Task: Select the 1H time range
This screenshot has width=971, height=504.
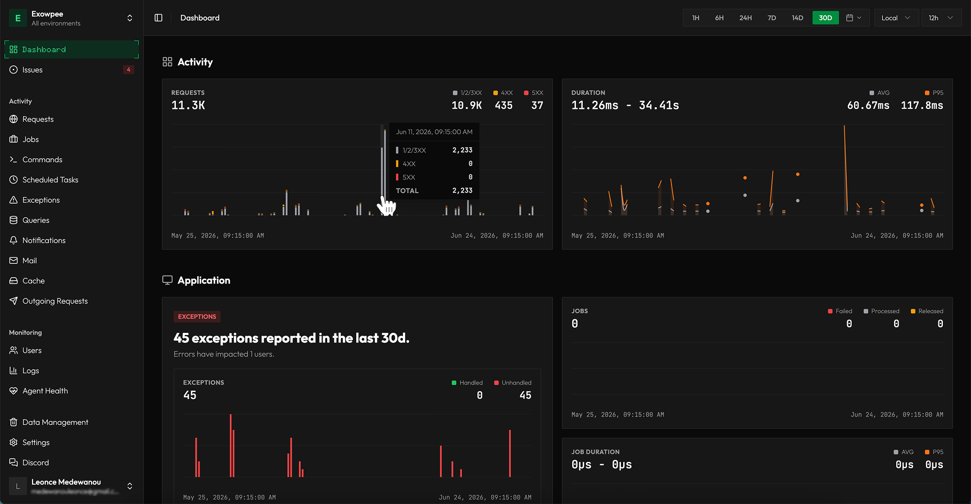Action: 696,18
